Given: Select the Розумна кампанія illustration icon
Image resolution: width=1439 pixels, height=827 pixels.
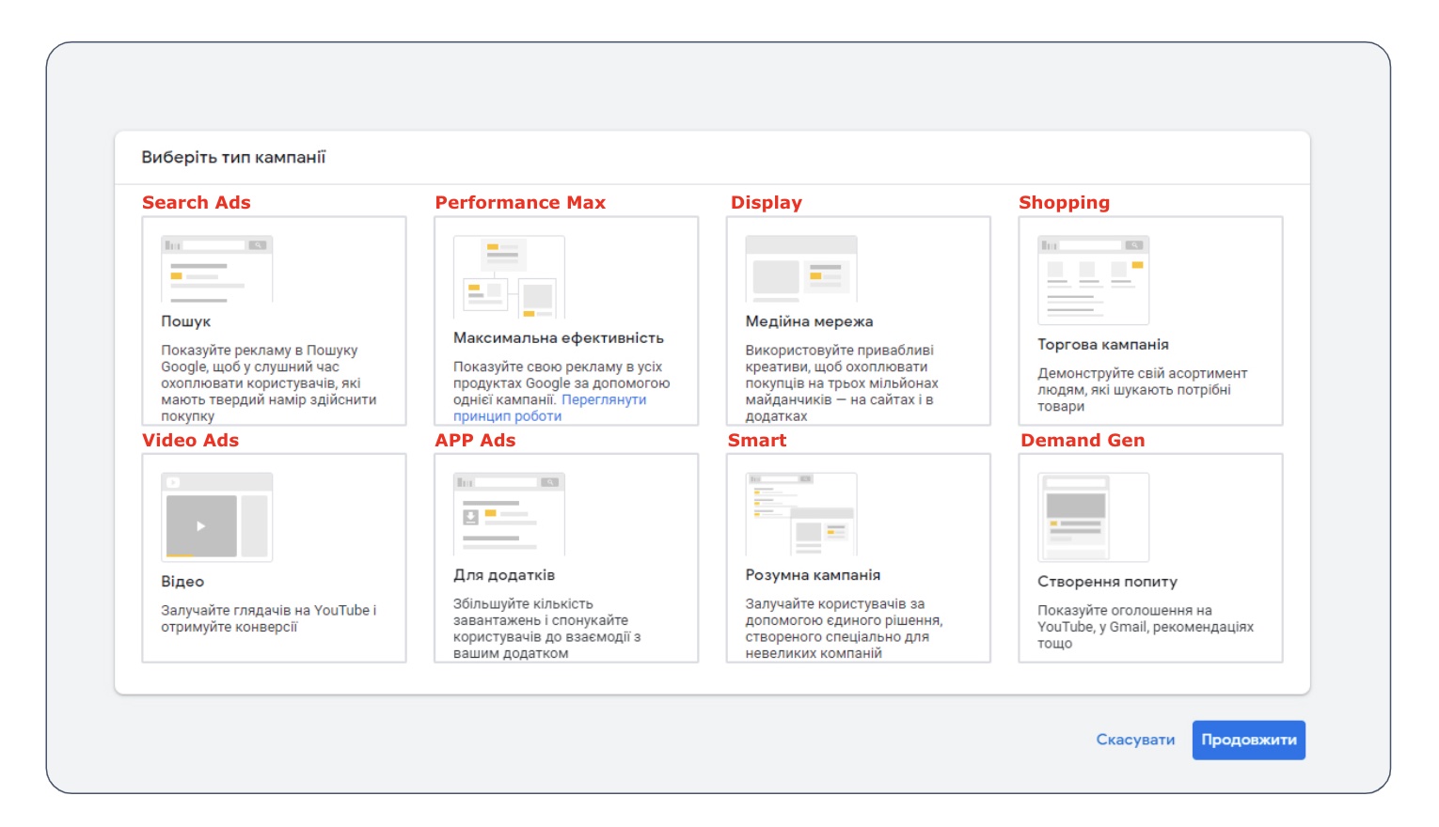Looking at the screenshot, I should coord(801,514).
